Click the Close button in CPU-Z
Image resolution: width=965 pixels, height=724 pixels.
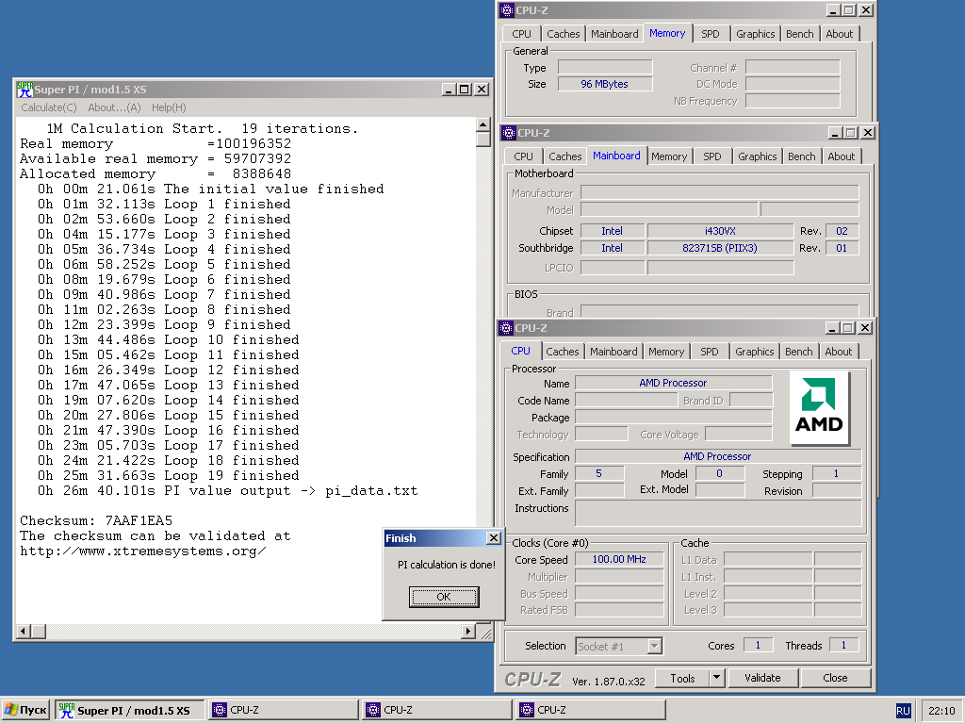pos(835,678)
